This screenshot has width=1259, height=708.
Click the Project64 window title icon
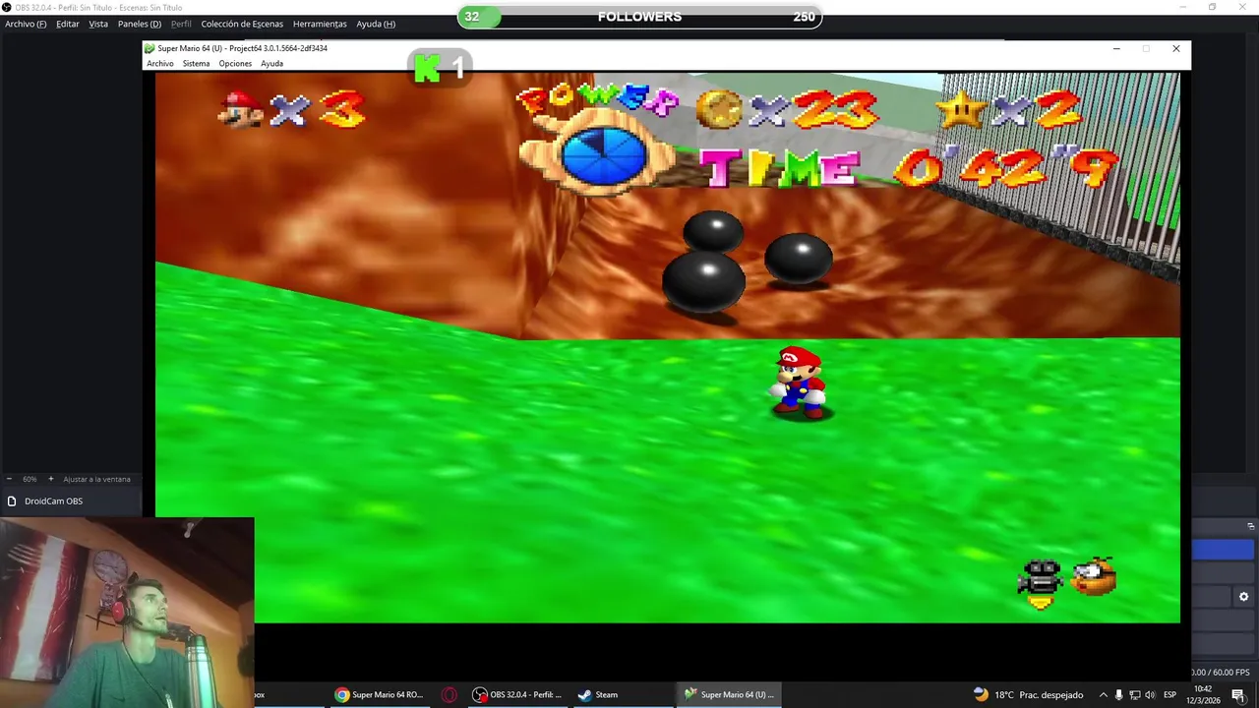click(x=150, y=48)
